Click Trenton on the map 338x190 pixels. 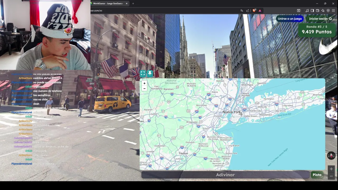[183, 153]
